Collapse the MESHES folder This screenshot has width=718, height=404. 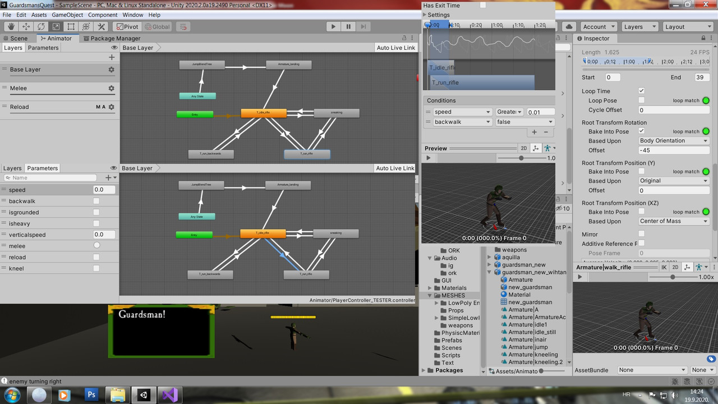430,295
